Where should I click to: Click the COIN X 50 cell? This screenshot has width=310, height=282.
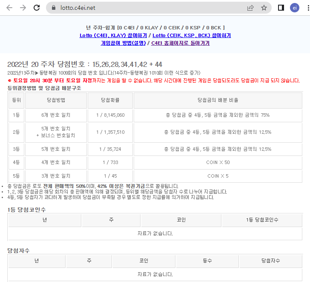218,163
